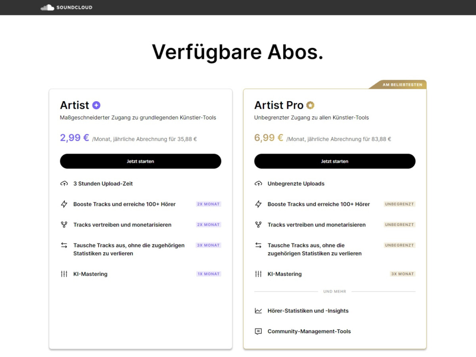The height and width of the screenshot is (357, 476).
Task: Click the distribution icon next to Tracks vertreiben
Action: [x=63, y=225]
